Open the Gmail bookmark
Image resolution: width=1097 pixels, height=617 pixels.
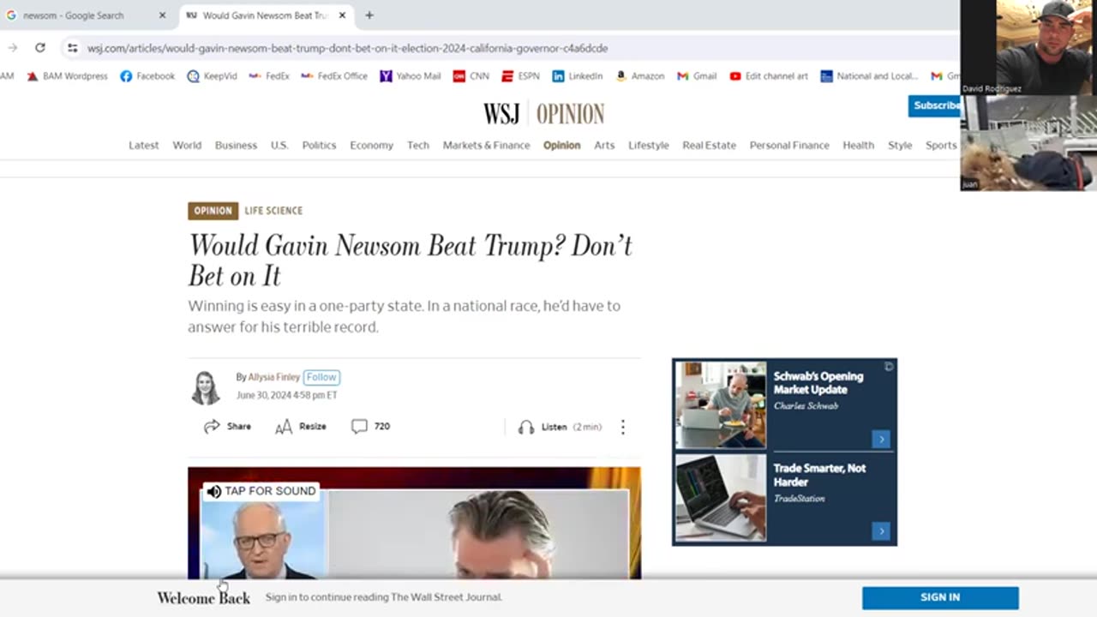point(697,76)
